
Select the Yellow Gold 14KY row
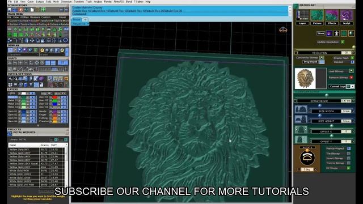(x=36, y=156)
